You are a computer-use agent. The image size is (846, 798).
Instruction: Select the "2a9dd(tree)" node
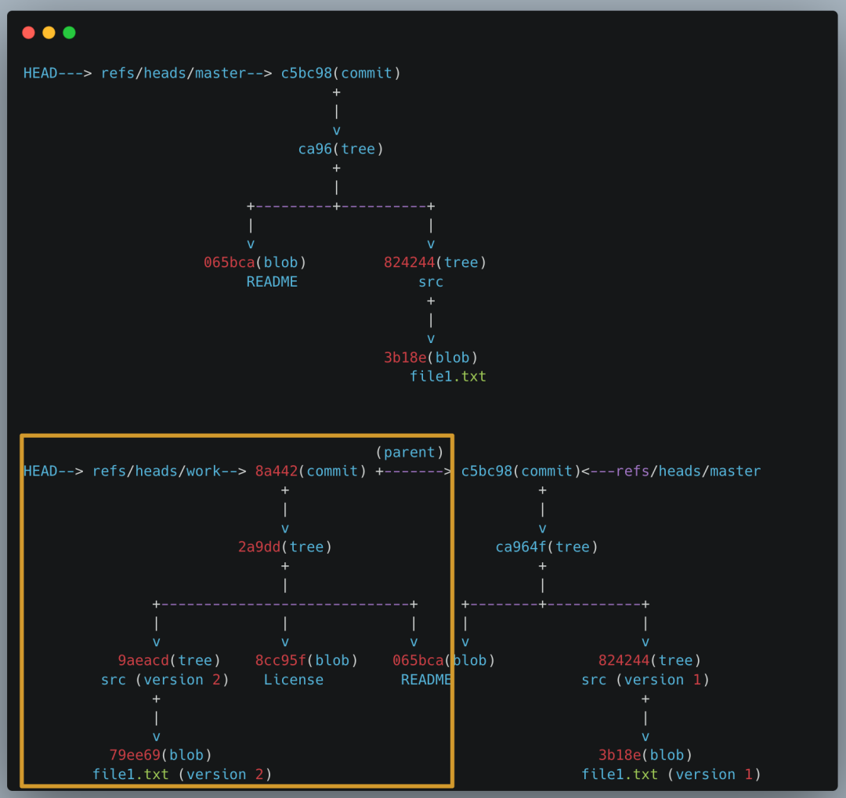pos(285,547)
